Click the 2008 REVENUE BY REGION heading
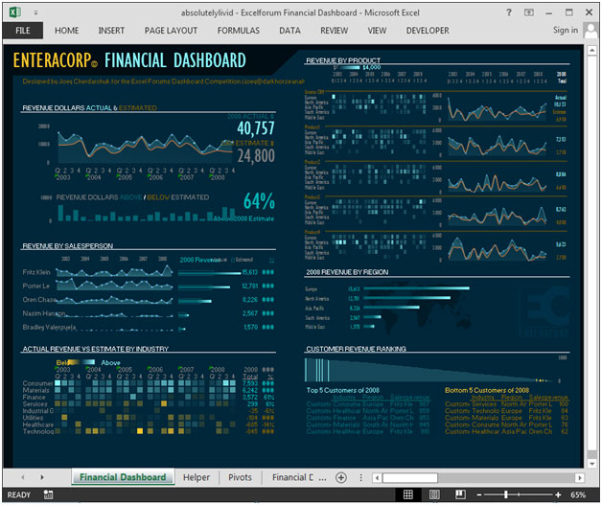 click(x=347, y=272)
